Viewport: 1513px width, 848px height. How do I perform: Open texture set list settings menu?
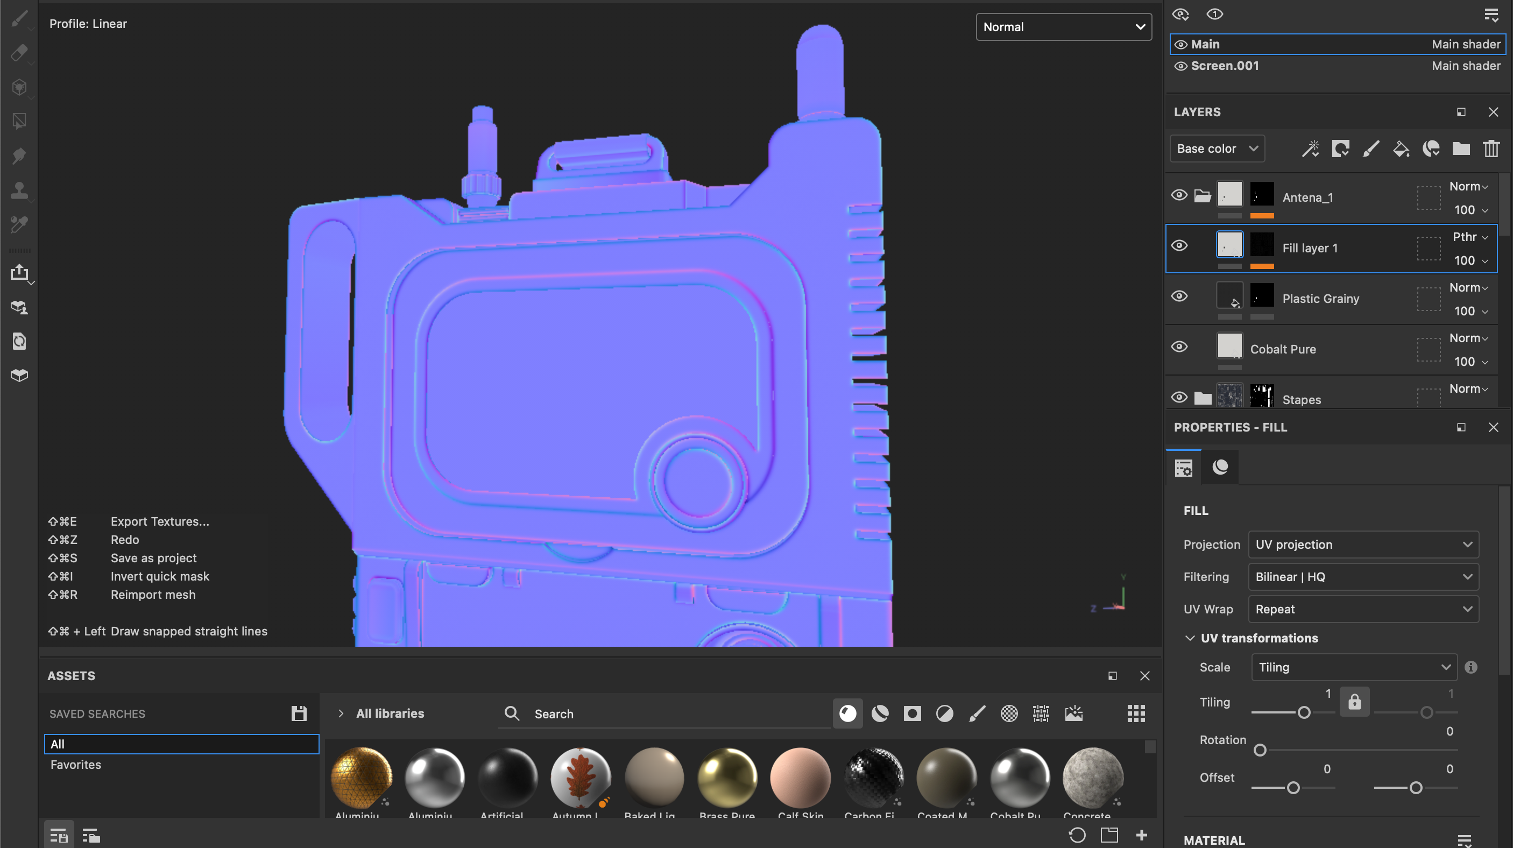1491,15
